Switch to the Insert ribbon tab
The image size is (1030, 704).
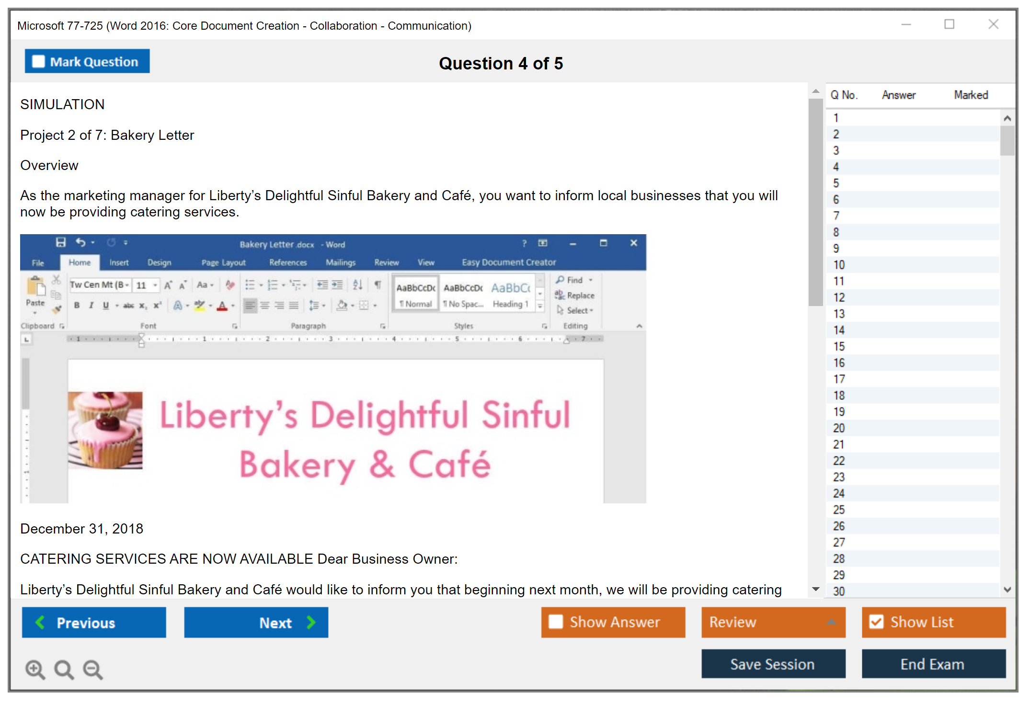click(x=119, y=262)
